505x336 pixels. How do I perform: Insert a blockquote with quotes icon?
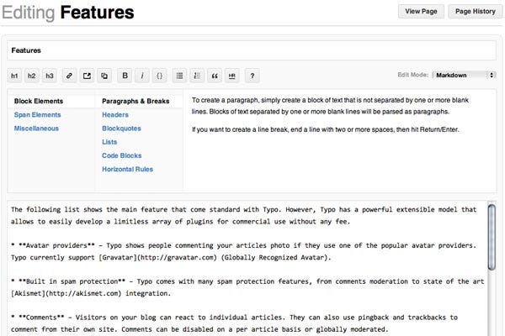click(x=215, y=76)
